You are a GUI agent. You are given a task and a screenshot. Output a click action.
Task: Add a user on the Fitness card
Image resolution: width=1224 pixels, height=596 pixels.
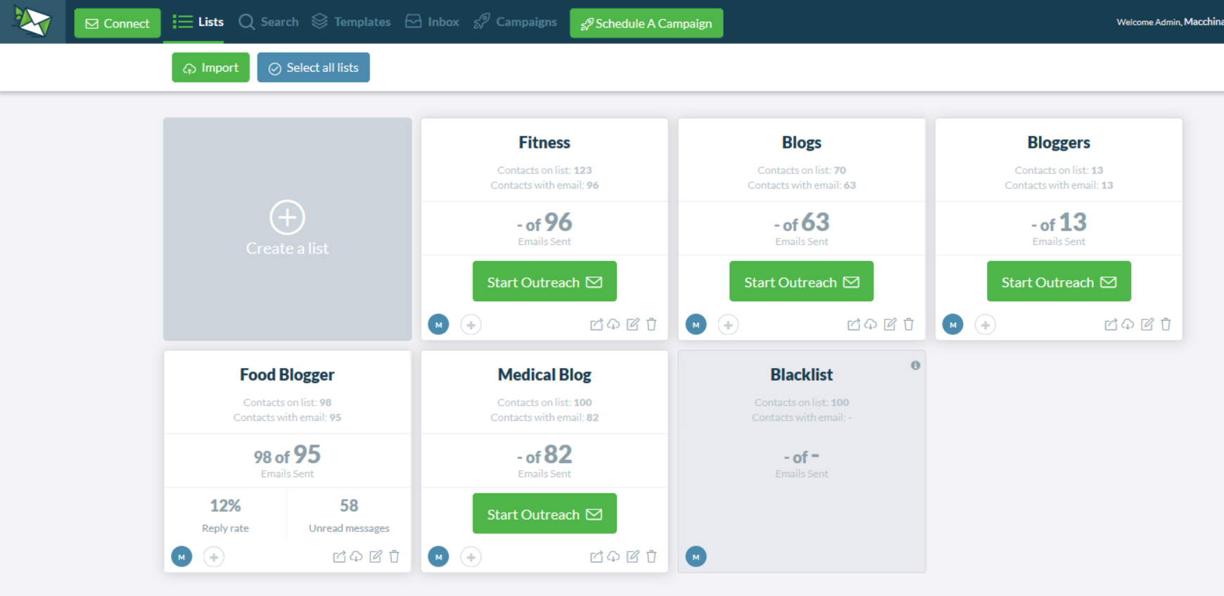pos(471,324)
